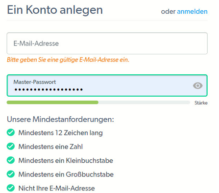Click the 'Ein Konto anlegen' heading
The height and width of the screenshot is (193, 219).
coord(55,10)
